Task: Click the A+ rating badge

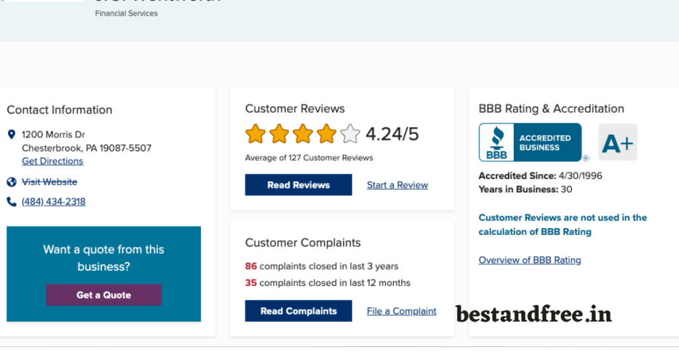Action: 617,142
